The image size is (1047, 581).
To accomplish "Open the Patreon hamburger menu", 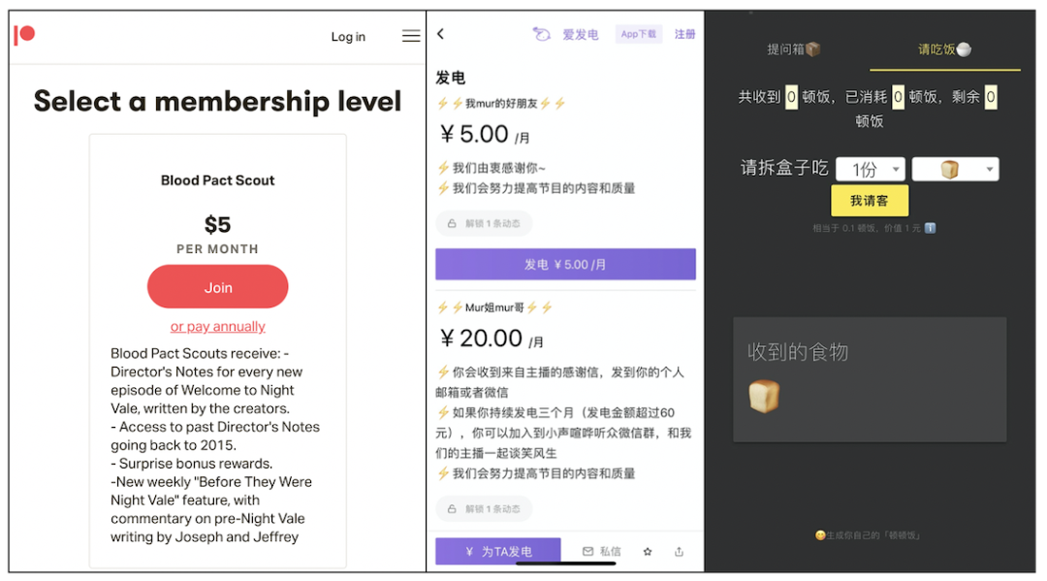I will tap(411, 36).
